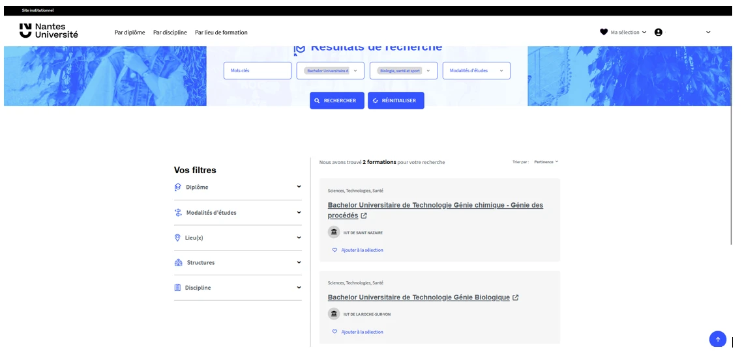Image resolution: width=742 pixels, height=356 pixels.
Task: Click the scroll-to-top arrow button
Action: click(717, 339)
